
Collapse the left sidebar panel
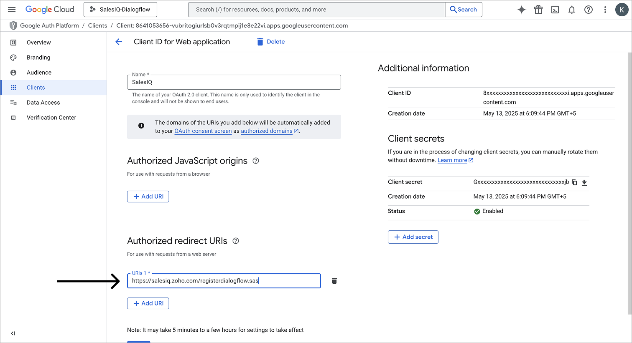tap(13, 333)
